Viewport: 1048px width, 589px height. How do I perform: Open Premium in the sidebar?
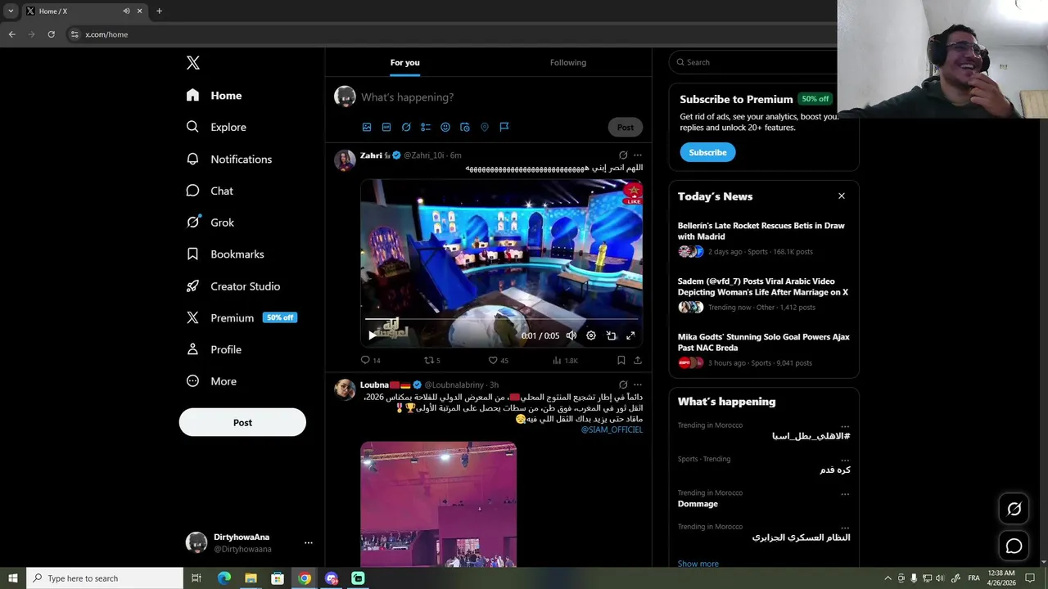pos(241,317)
